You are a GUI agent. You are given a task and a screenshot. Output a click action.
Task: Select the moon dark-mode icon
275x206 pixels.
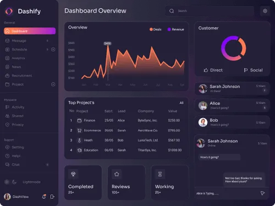[x=14, y=182]
